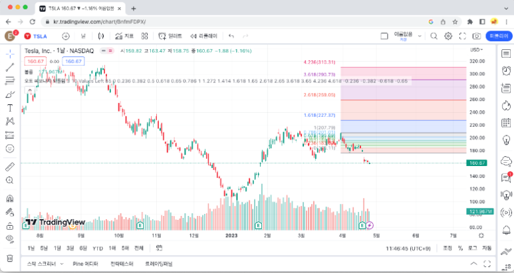The width and height of the screenshot is (514, 273).
Task: Toggle the 로그 log scale
Action: [x=472, y=248]
